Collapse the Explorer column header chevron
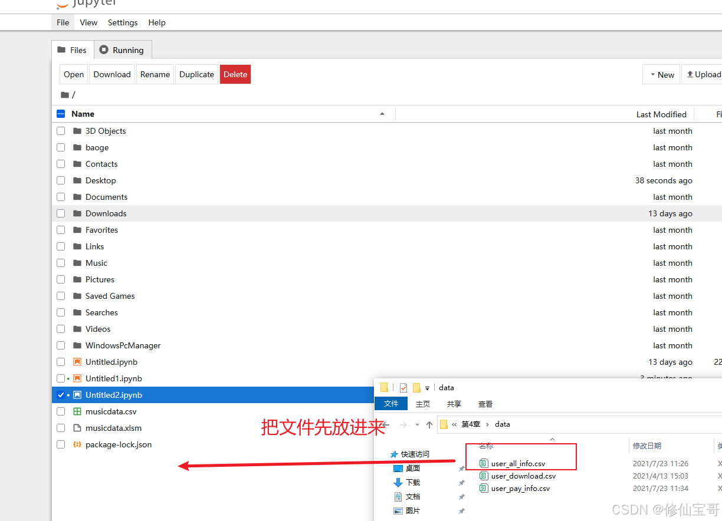 tap(552, 438)
